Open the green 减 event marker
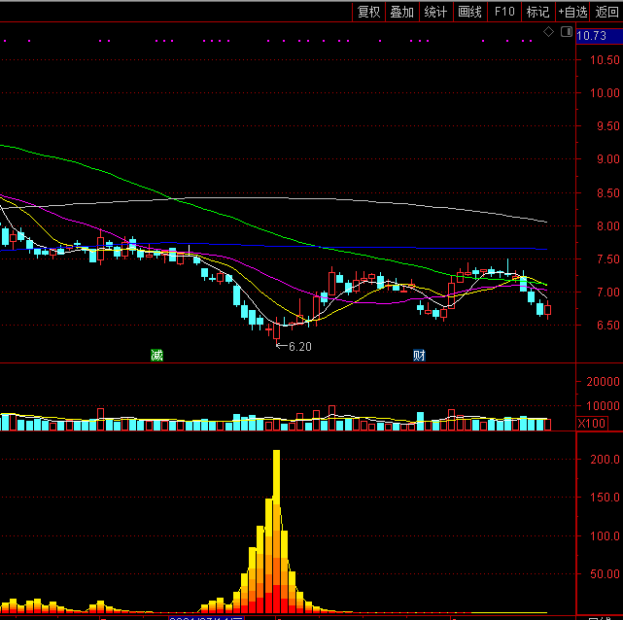Screen dimensions: 623x620 (x=156, y=355)
